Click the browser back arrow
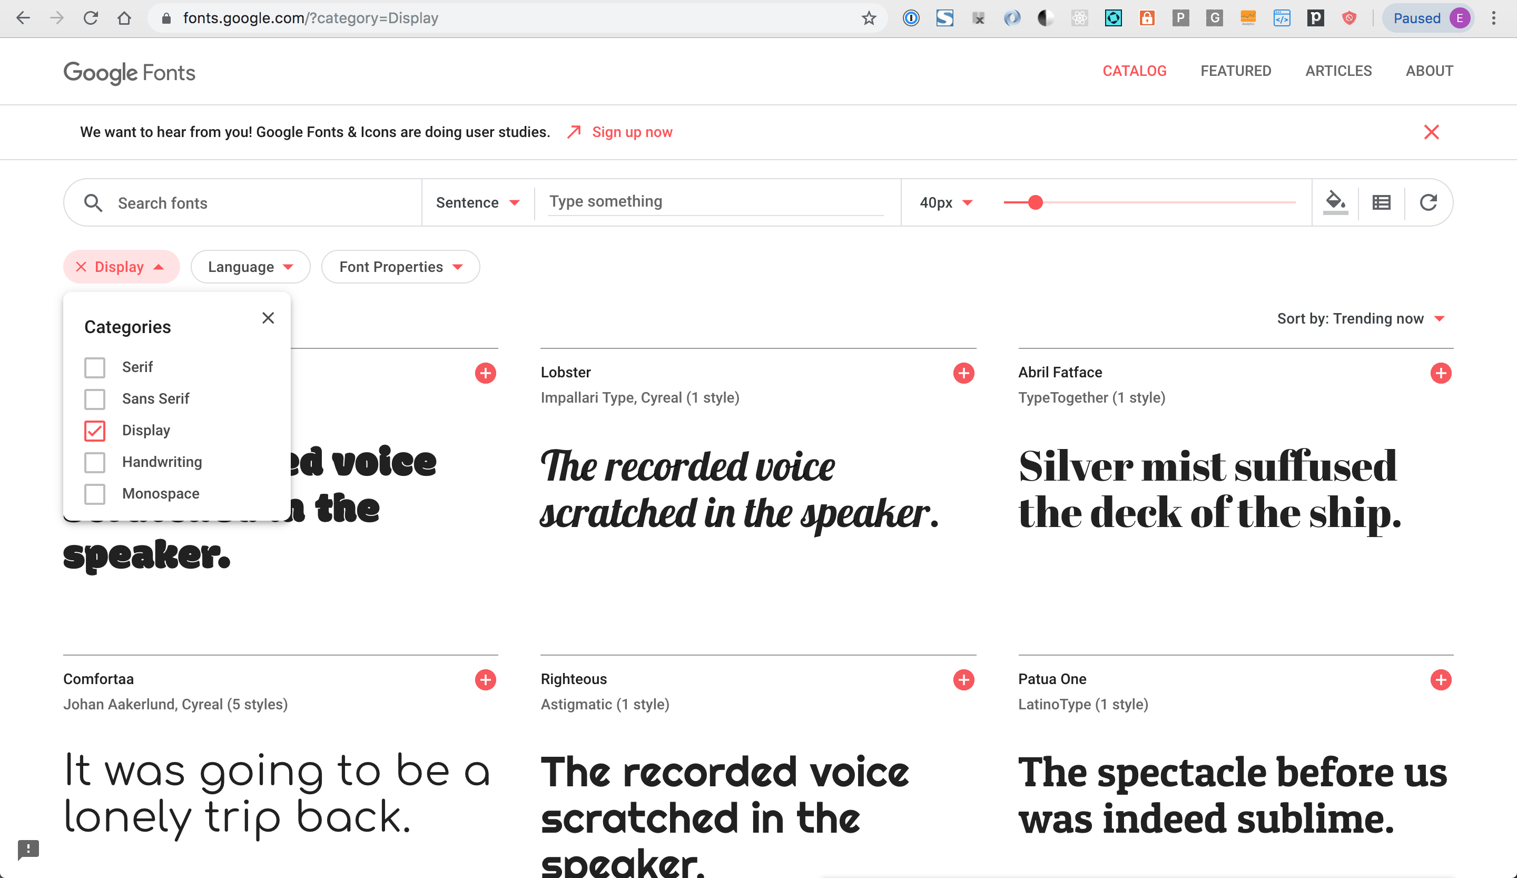 tap(23, 18)
